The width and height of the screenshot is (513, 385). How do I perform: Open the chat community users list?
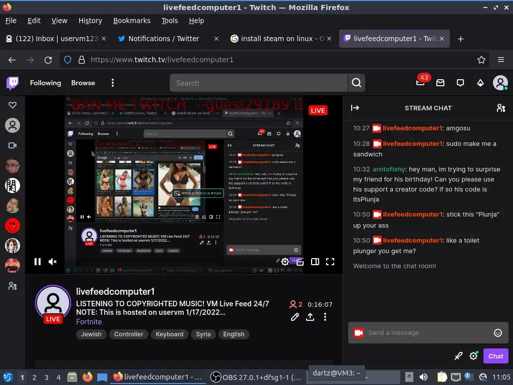tap(500, 108)
